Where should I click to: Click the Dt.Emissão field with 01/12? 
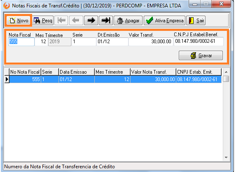click(x=112, y=42)
